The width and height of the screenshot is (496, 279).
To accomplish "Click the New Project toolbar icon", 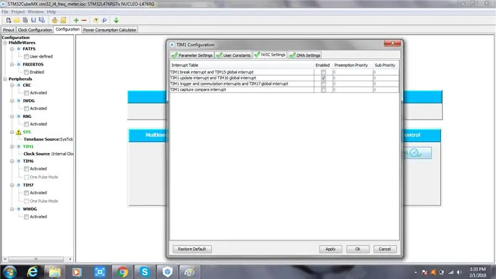I will (x=9, y=20).
